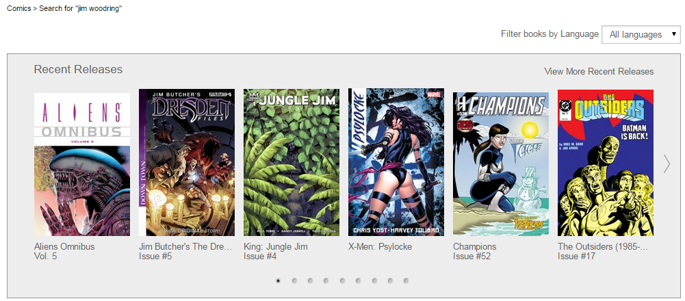Screen dimensions: 685x301
Task: Open the Dresden Files Issue #5 cover
Action: tap(187, 163)
